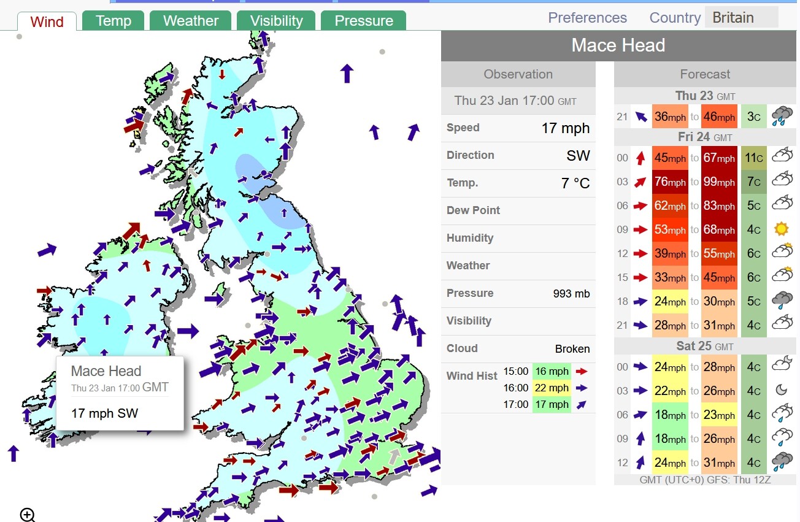Select the dark red 76mph speed cell
800x522 pixels.
670,182
